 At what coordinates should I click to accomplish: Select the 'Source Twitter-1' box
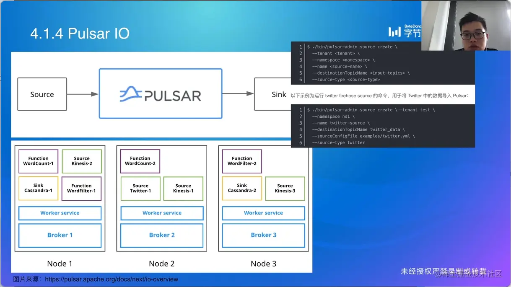coord(140,189)
